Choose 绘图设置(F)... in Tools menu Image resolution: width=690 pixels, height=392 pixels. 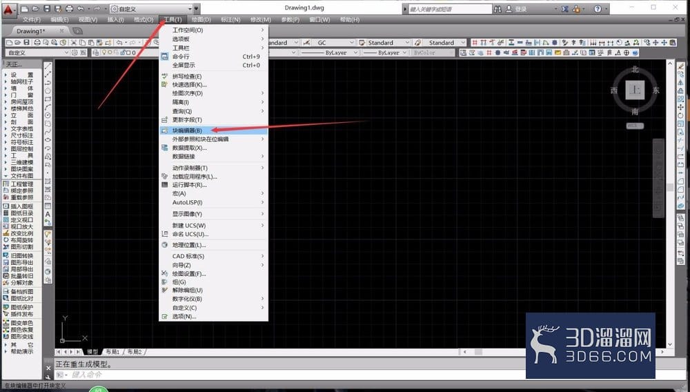coord(213,274)
